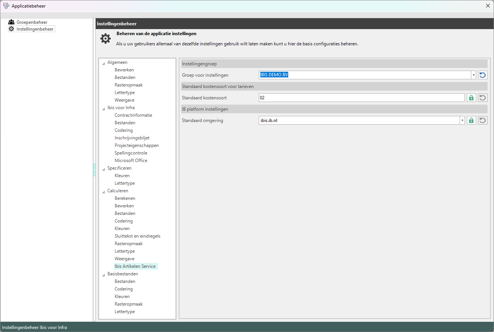Close the Applicatiebeheer window
The width and height of the screenshot is (494, 332).
[x=488, y=6]
